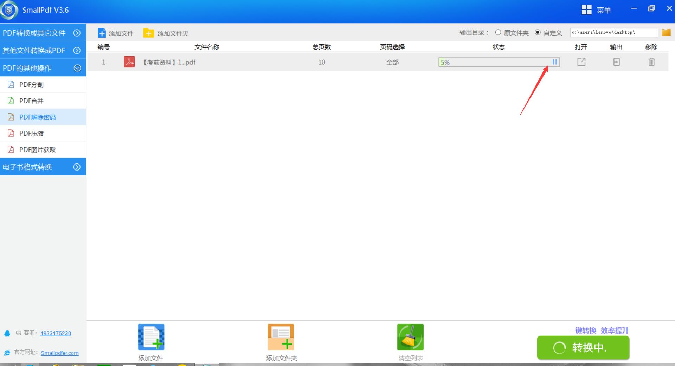Click the large add file icon at bottom
Screen dimensions: 675x366
click(x=151, y=337)
